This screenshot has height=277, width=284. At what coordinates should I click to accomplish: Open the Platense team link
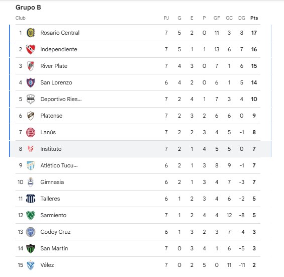tap(51, 116)
